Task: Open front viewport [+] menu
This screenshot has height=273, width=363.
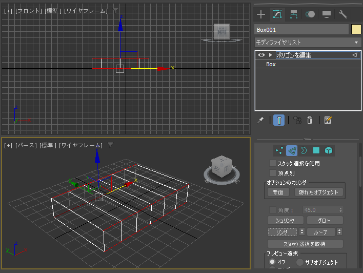Action: click(8, 11)
